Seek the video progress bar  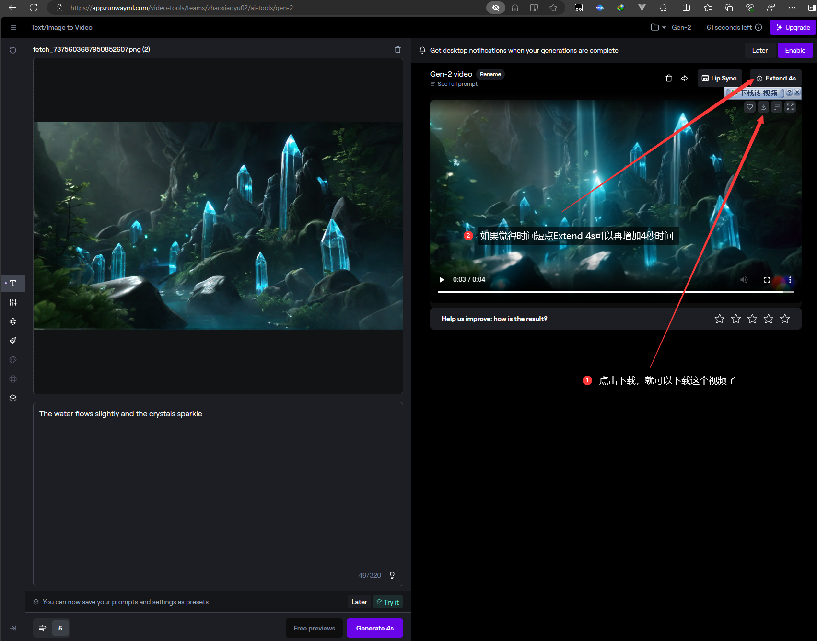616,292
